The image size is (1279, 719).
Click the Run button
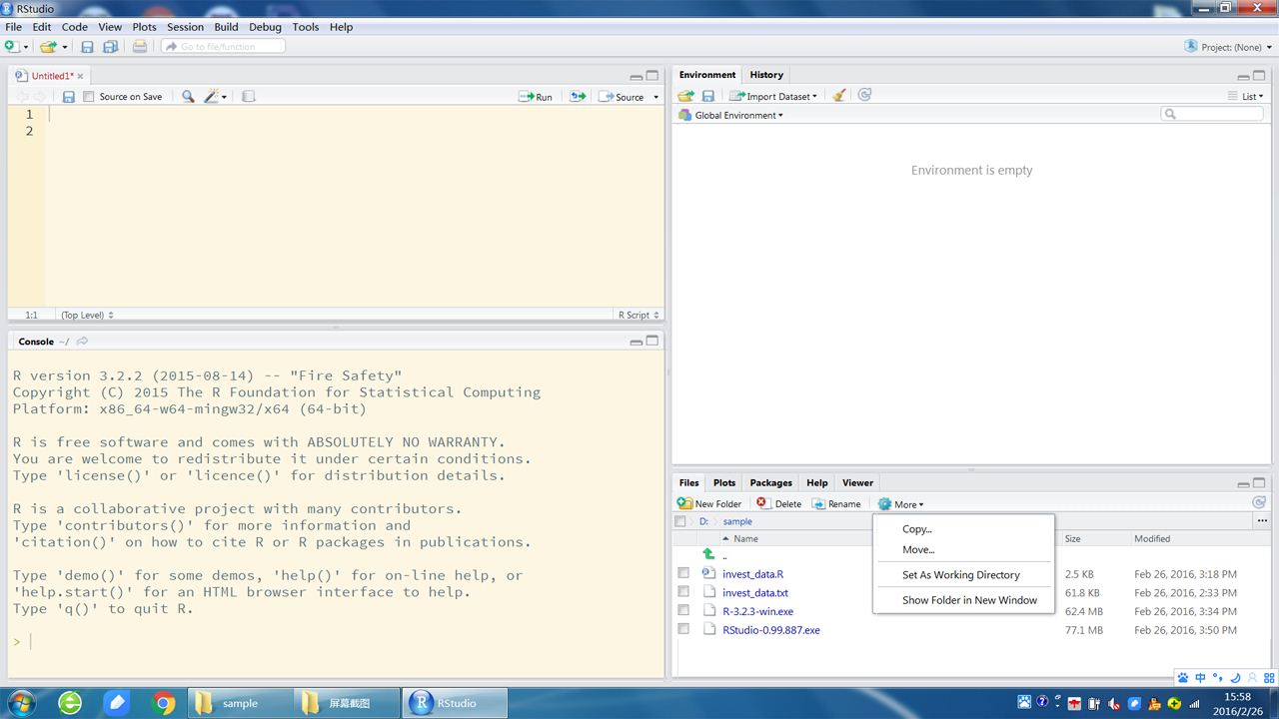(x=536, y=97)
